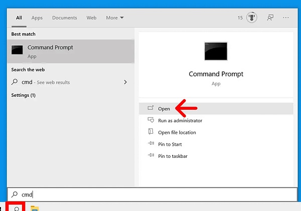Click the Run as administrator shield icon
Viewport: 301px width, 211px height.
[150, 120]
